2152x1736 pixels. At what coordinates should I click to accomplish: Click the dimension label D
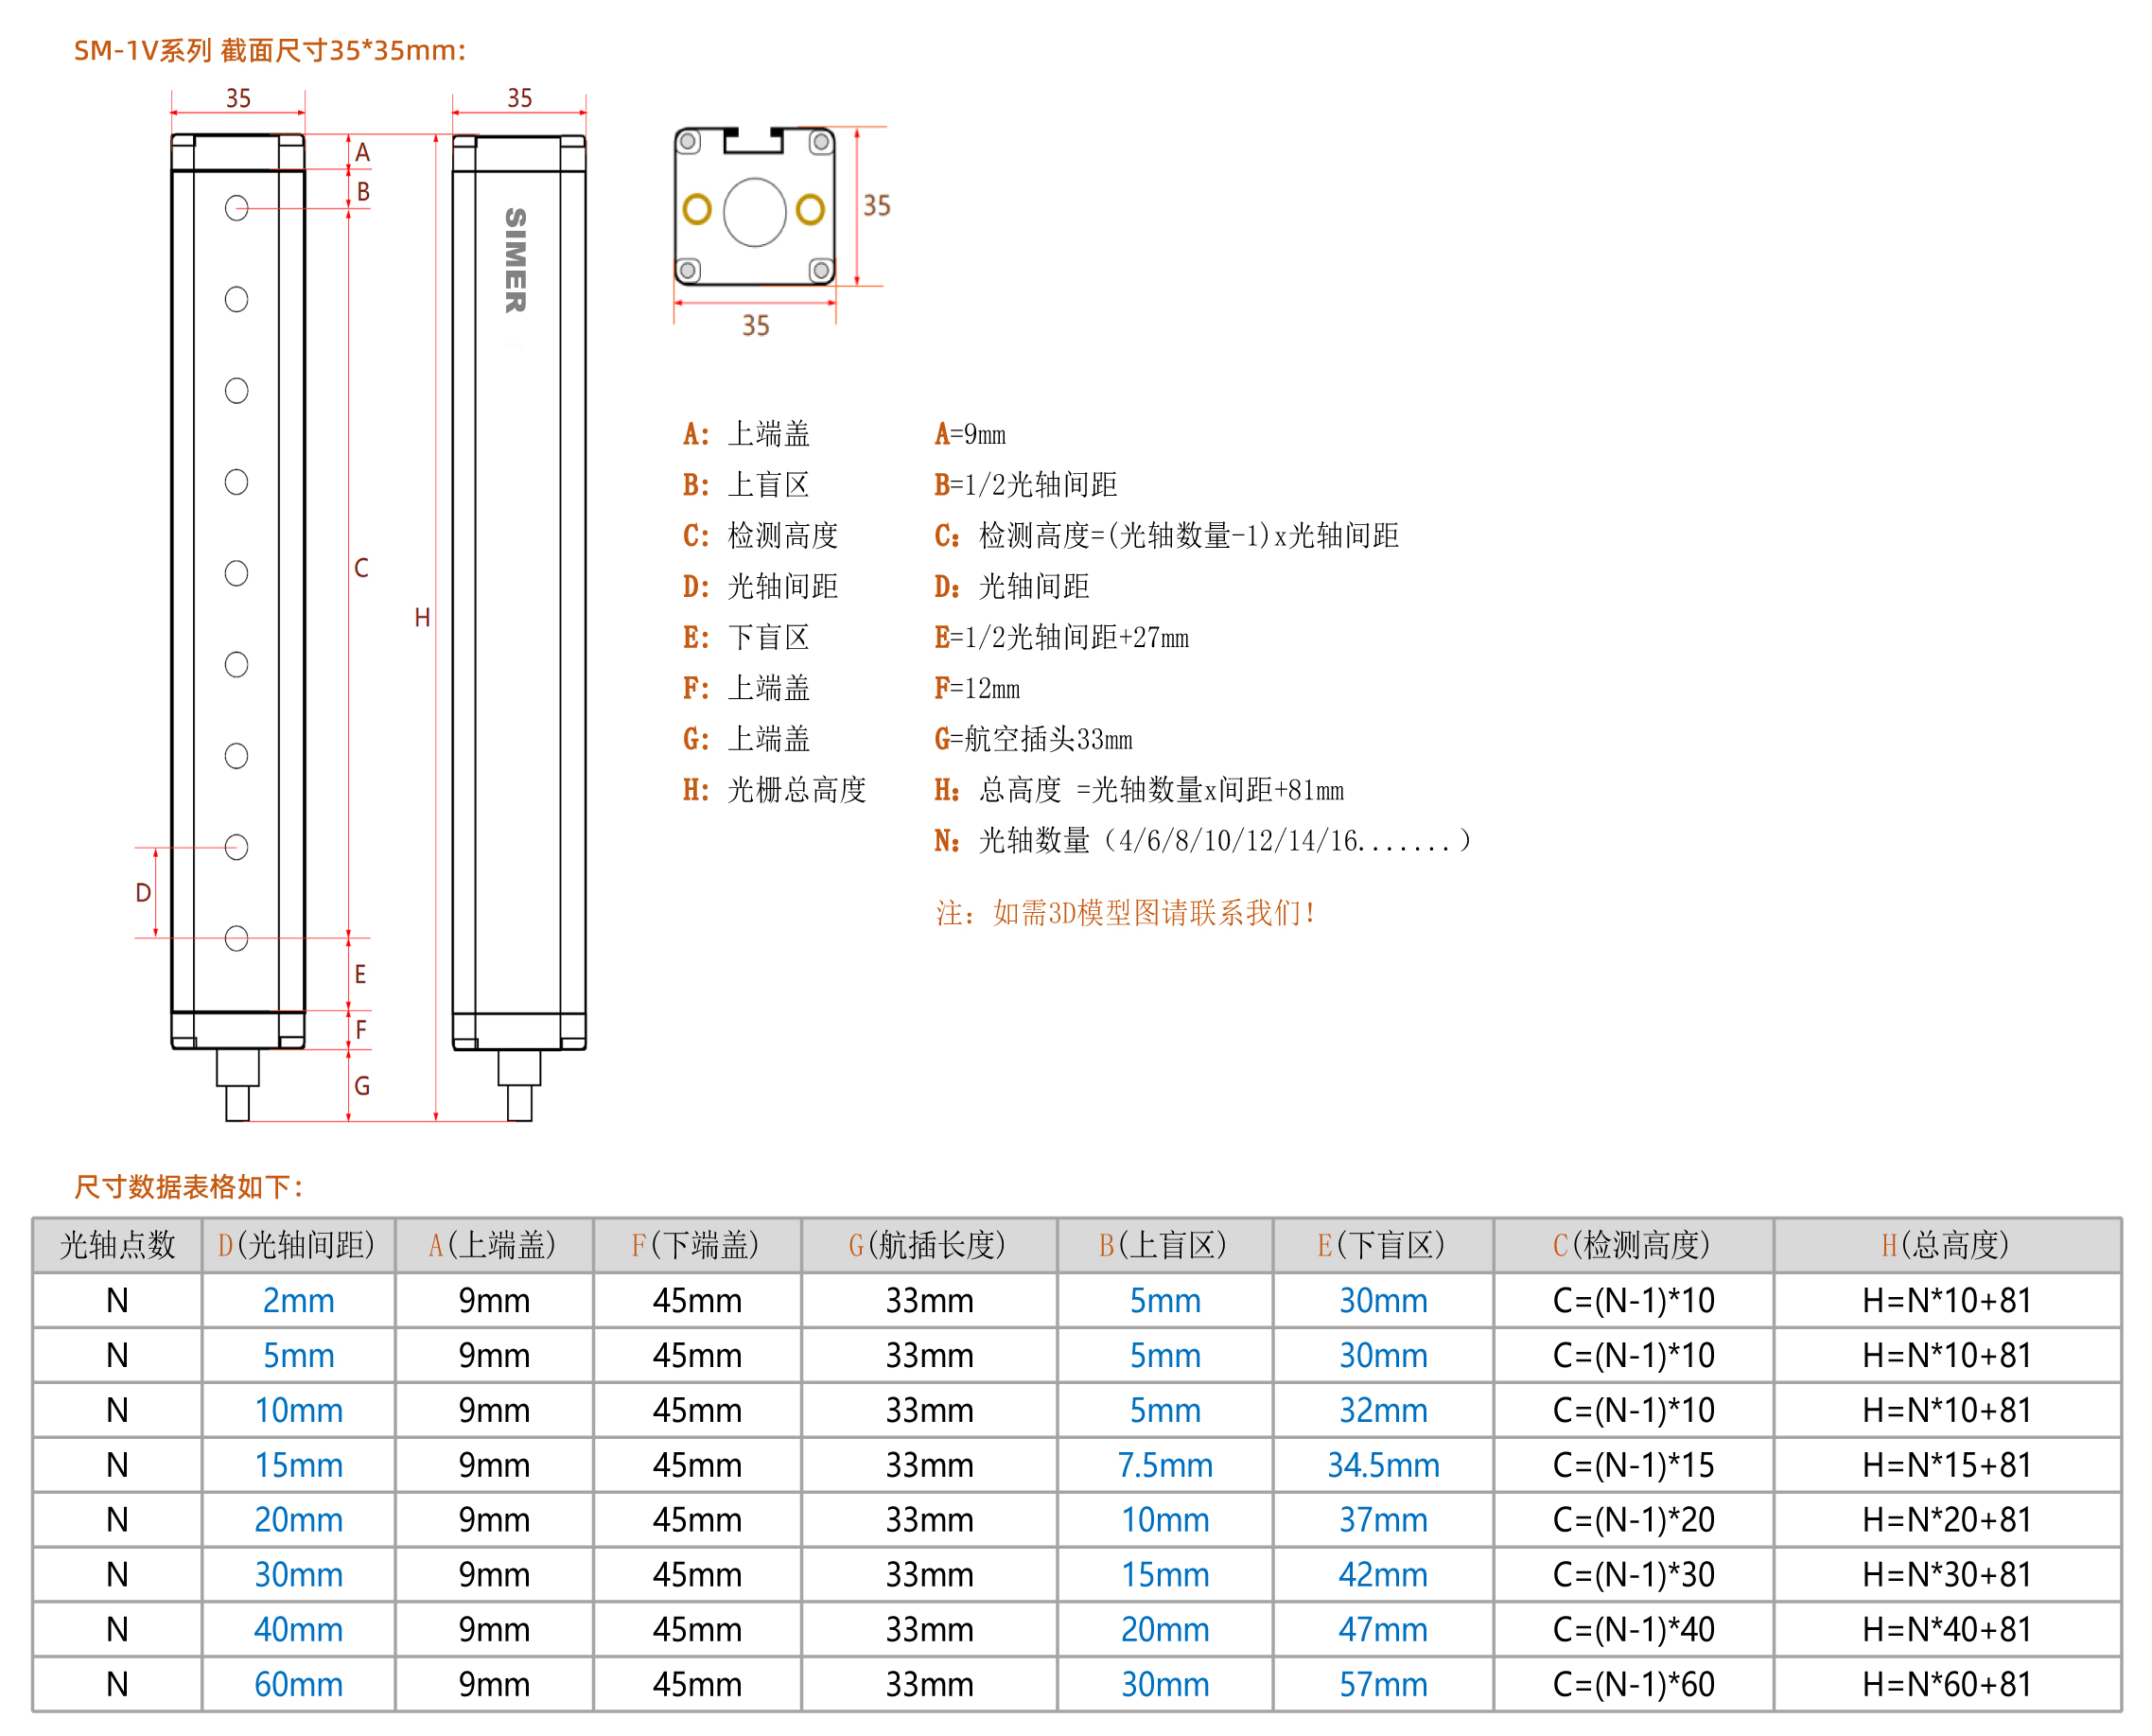(x=144, y=894)
